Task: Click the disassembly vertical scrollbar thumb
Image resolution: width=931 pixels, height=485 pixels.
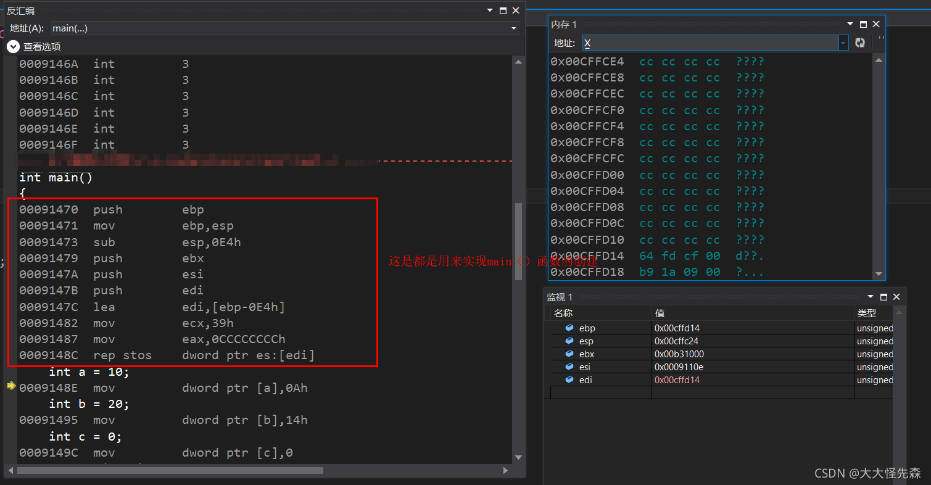Action: pos(518,241)
